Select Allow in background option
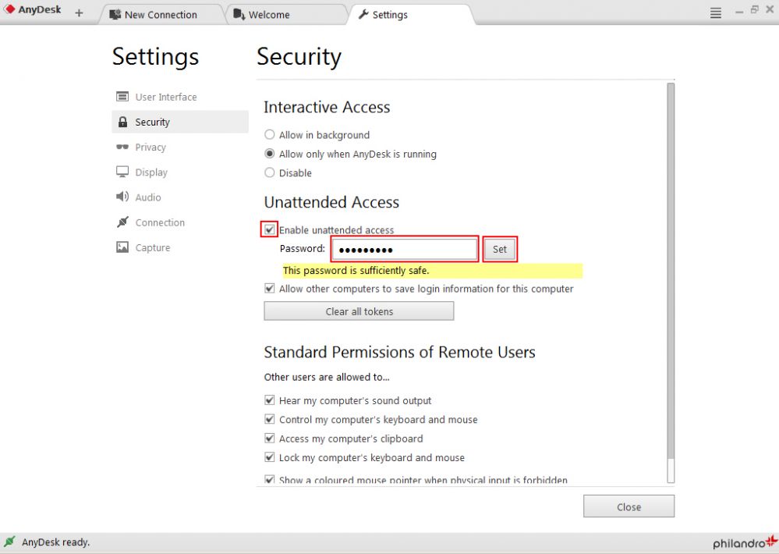Viewport: 779px width, 554px height. [269, 135]
